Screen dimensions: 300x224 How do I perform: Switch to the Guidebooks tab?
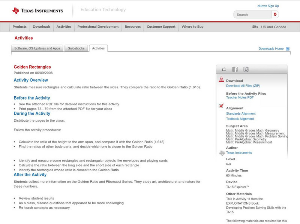76,48
